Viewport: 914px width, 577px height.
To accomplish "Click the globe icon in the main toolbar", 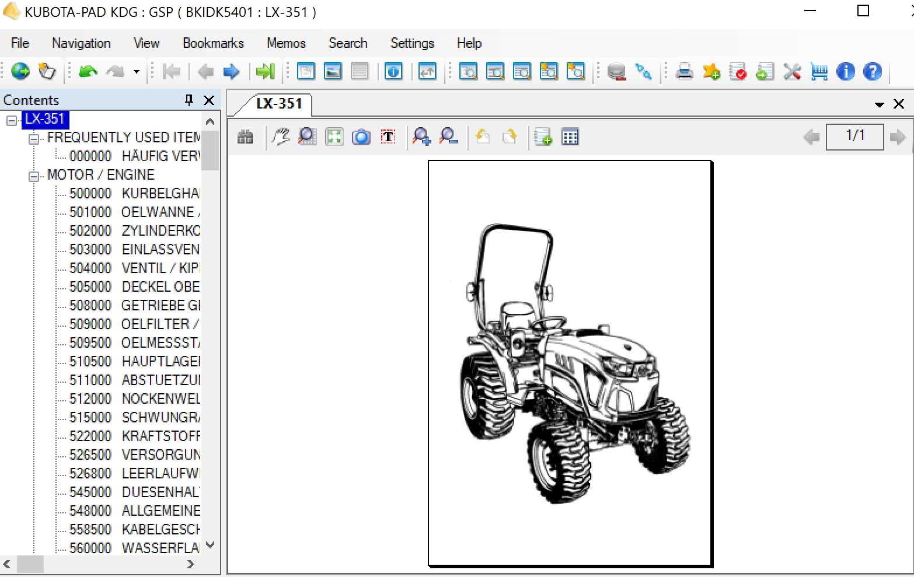I will tap(20, 72).
